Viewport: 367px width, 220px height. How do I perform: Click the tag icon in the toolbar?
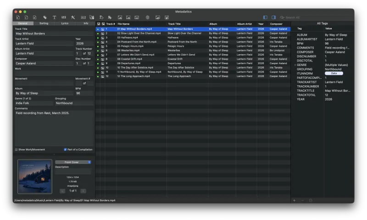(45, 17)
